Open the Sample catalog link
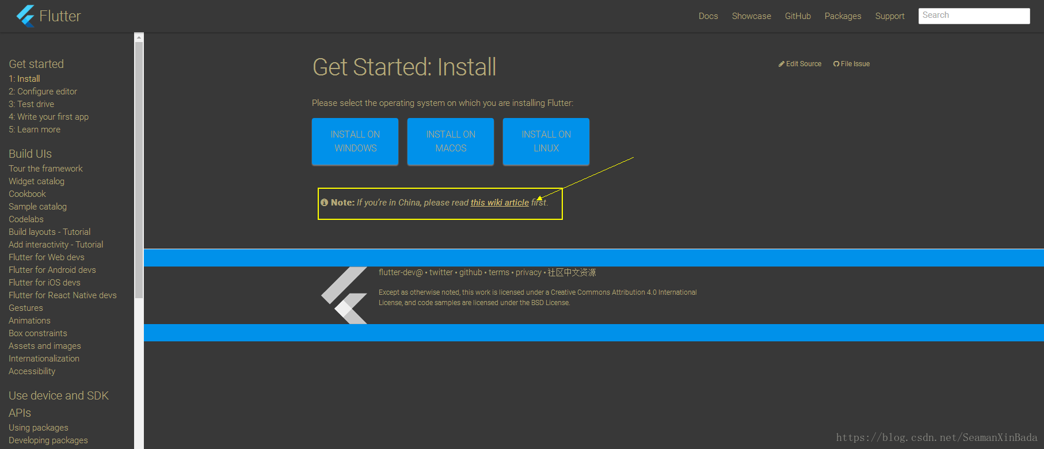Viewport: 1044px width, 449px height. pos(37,207)
